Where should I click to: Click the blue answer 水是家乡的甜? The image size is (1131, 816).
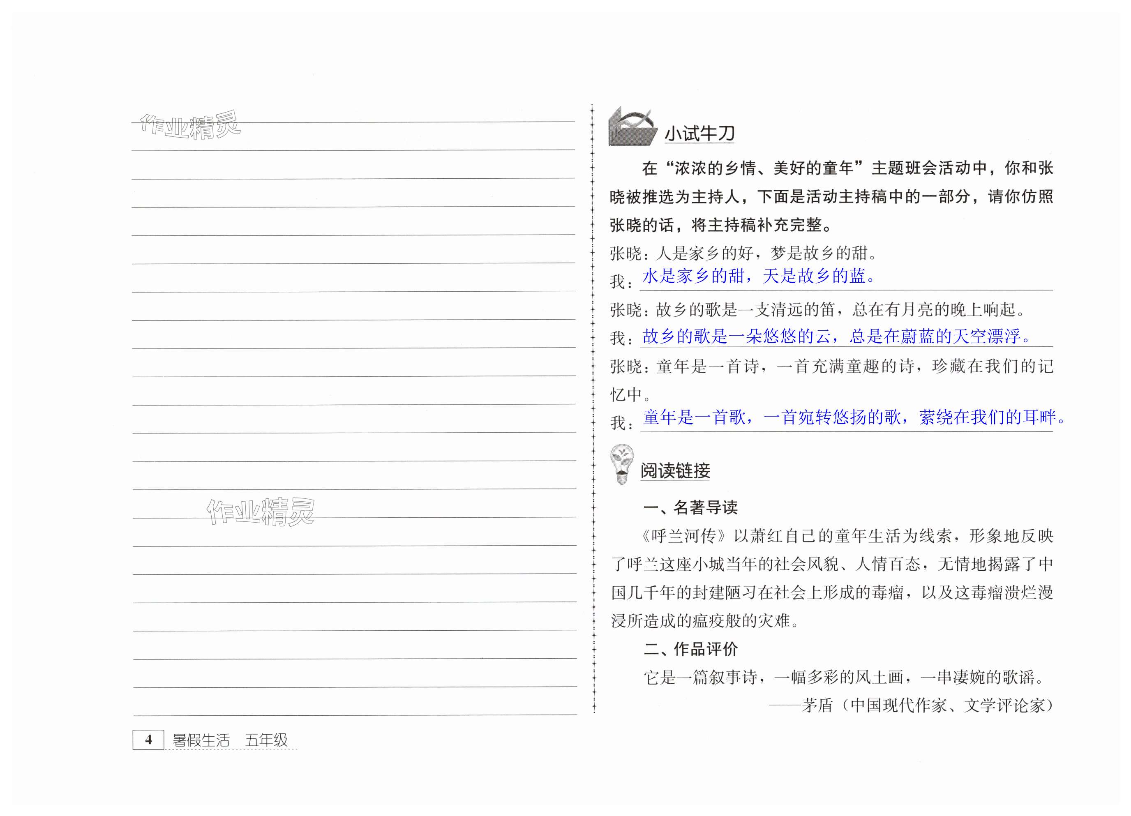(758, 276)
